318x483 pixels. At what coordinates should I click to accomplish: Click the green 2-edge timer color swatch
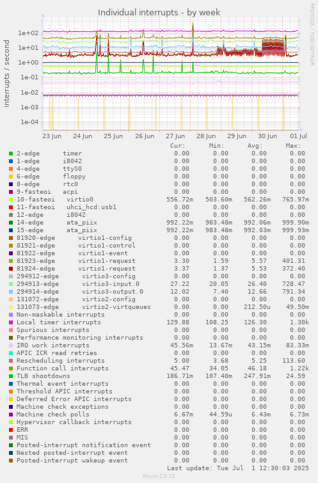click(x=11, y=154)
